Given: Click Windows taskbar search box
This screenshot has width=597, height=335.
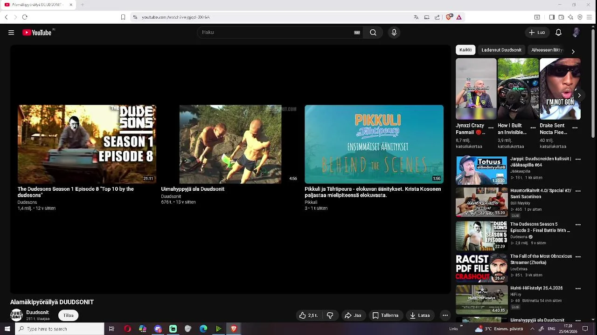Looking at the screenshot, I should click(x=59, y=329).
